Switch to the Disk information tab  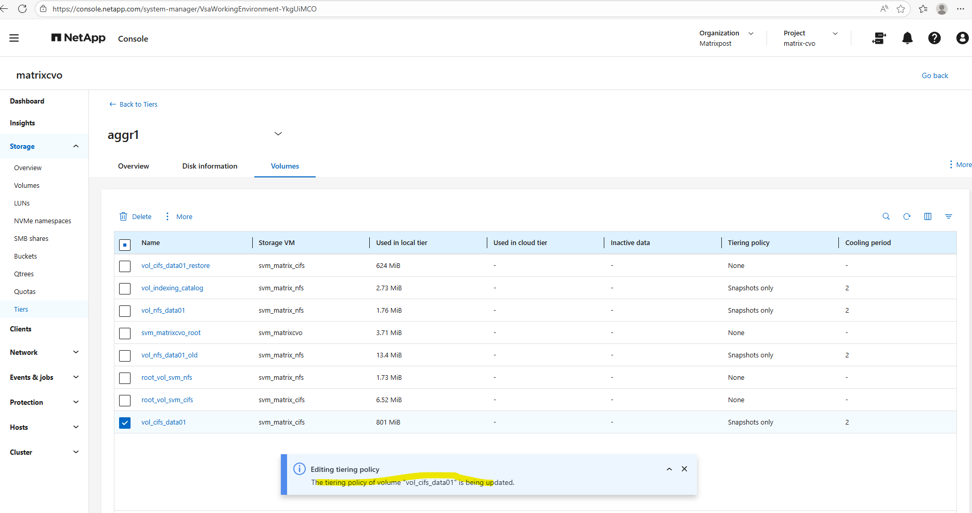point(210,166)
